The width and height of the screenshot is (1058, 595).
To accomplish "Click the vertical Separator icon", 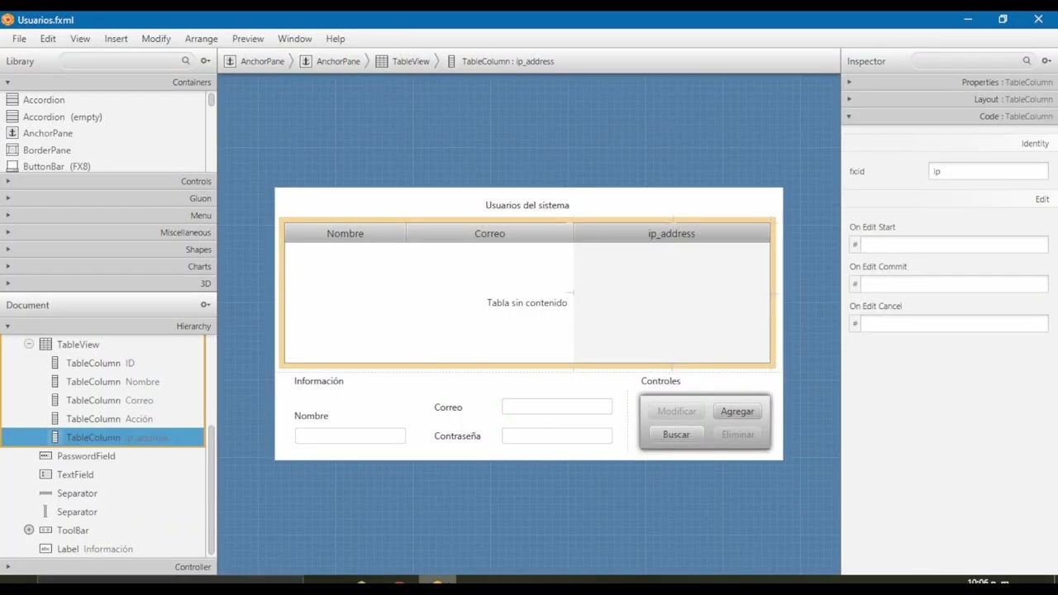I will pos(45,512).
